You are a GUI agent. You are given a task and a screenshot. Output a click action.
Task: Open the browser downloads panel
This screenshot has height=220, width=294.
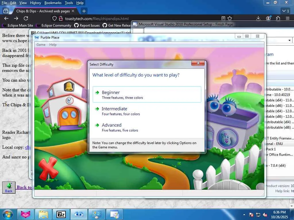258,18
